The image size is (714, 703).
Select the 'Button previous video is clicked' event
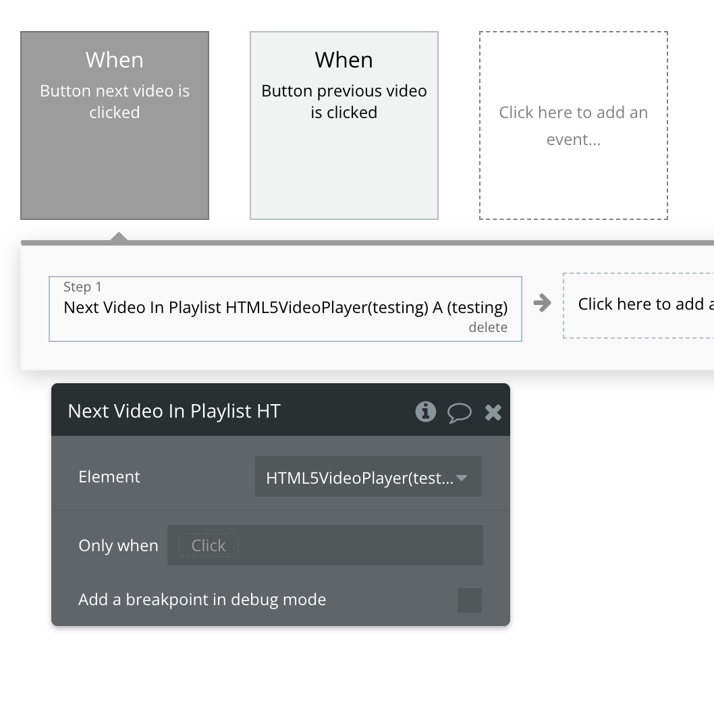point(344,125)
